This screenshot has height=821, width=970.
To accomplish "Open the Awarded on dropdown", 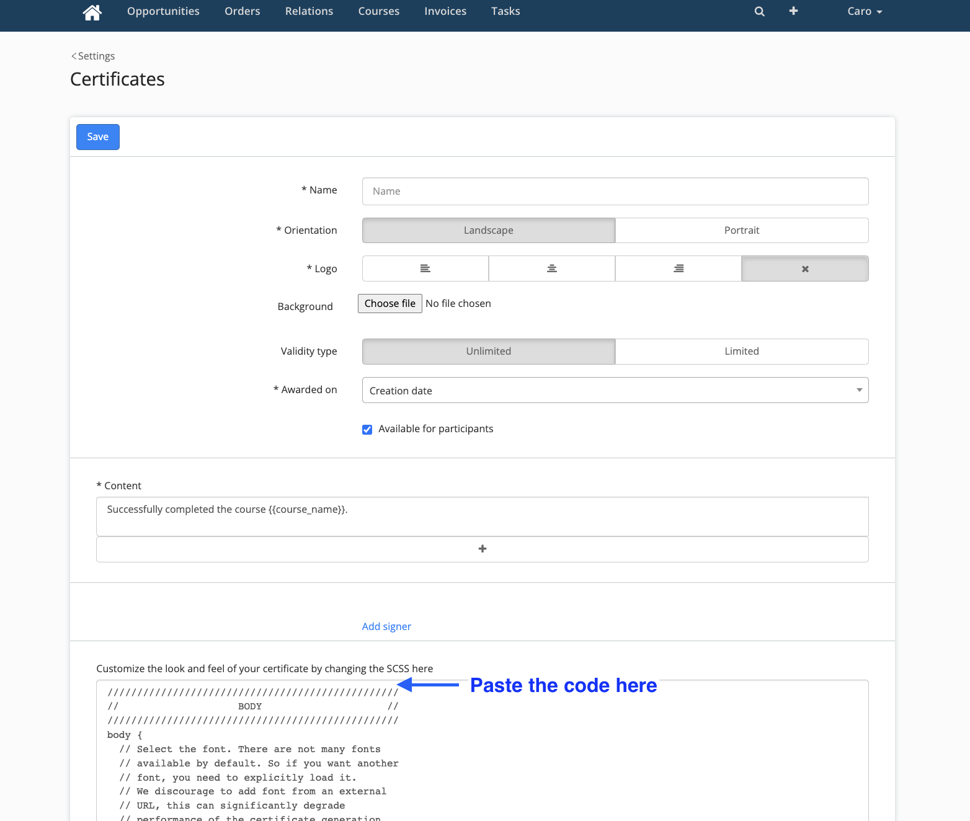I will pyautogui.click(x=615, y=390).
